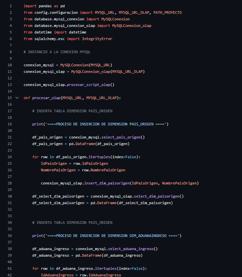Viewport: 242px width, 277px height.
Task: Click line number 28 in the gutter
Action: point(10,183)
